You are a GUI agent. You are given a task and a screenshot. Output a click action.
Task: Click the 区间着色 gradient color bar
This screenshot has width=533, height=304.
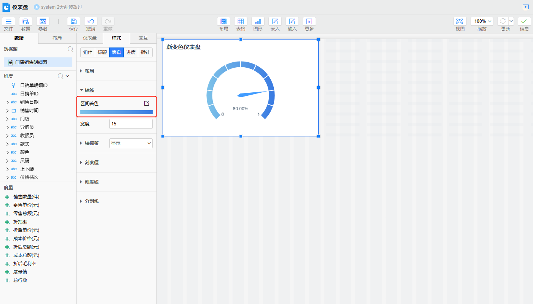(x=116, y=112)
